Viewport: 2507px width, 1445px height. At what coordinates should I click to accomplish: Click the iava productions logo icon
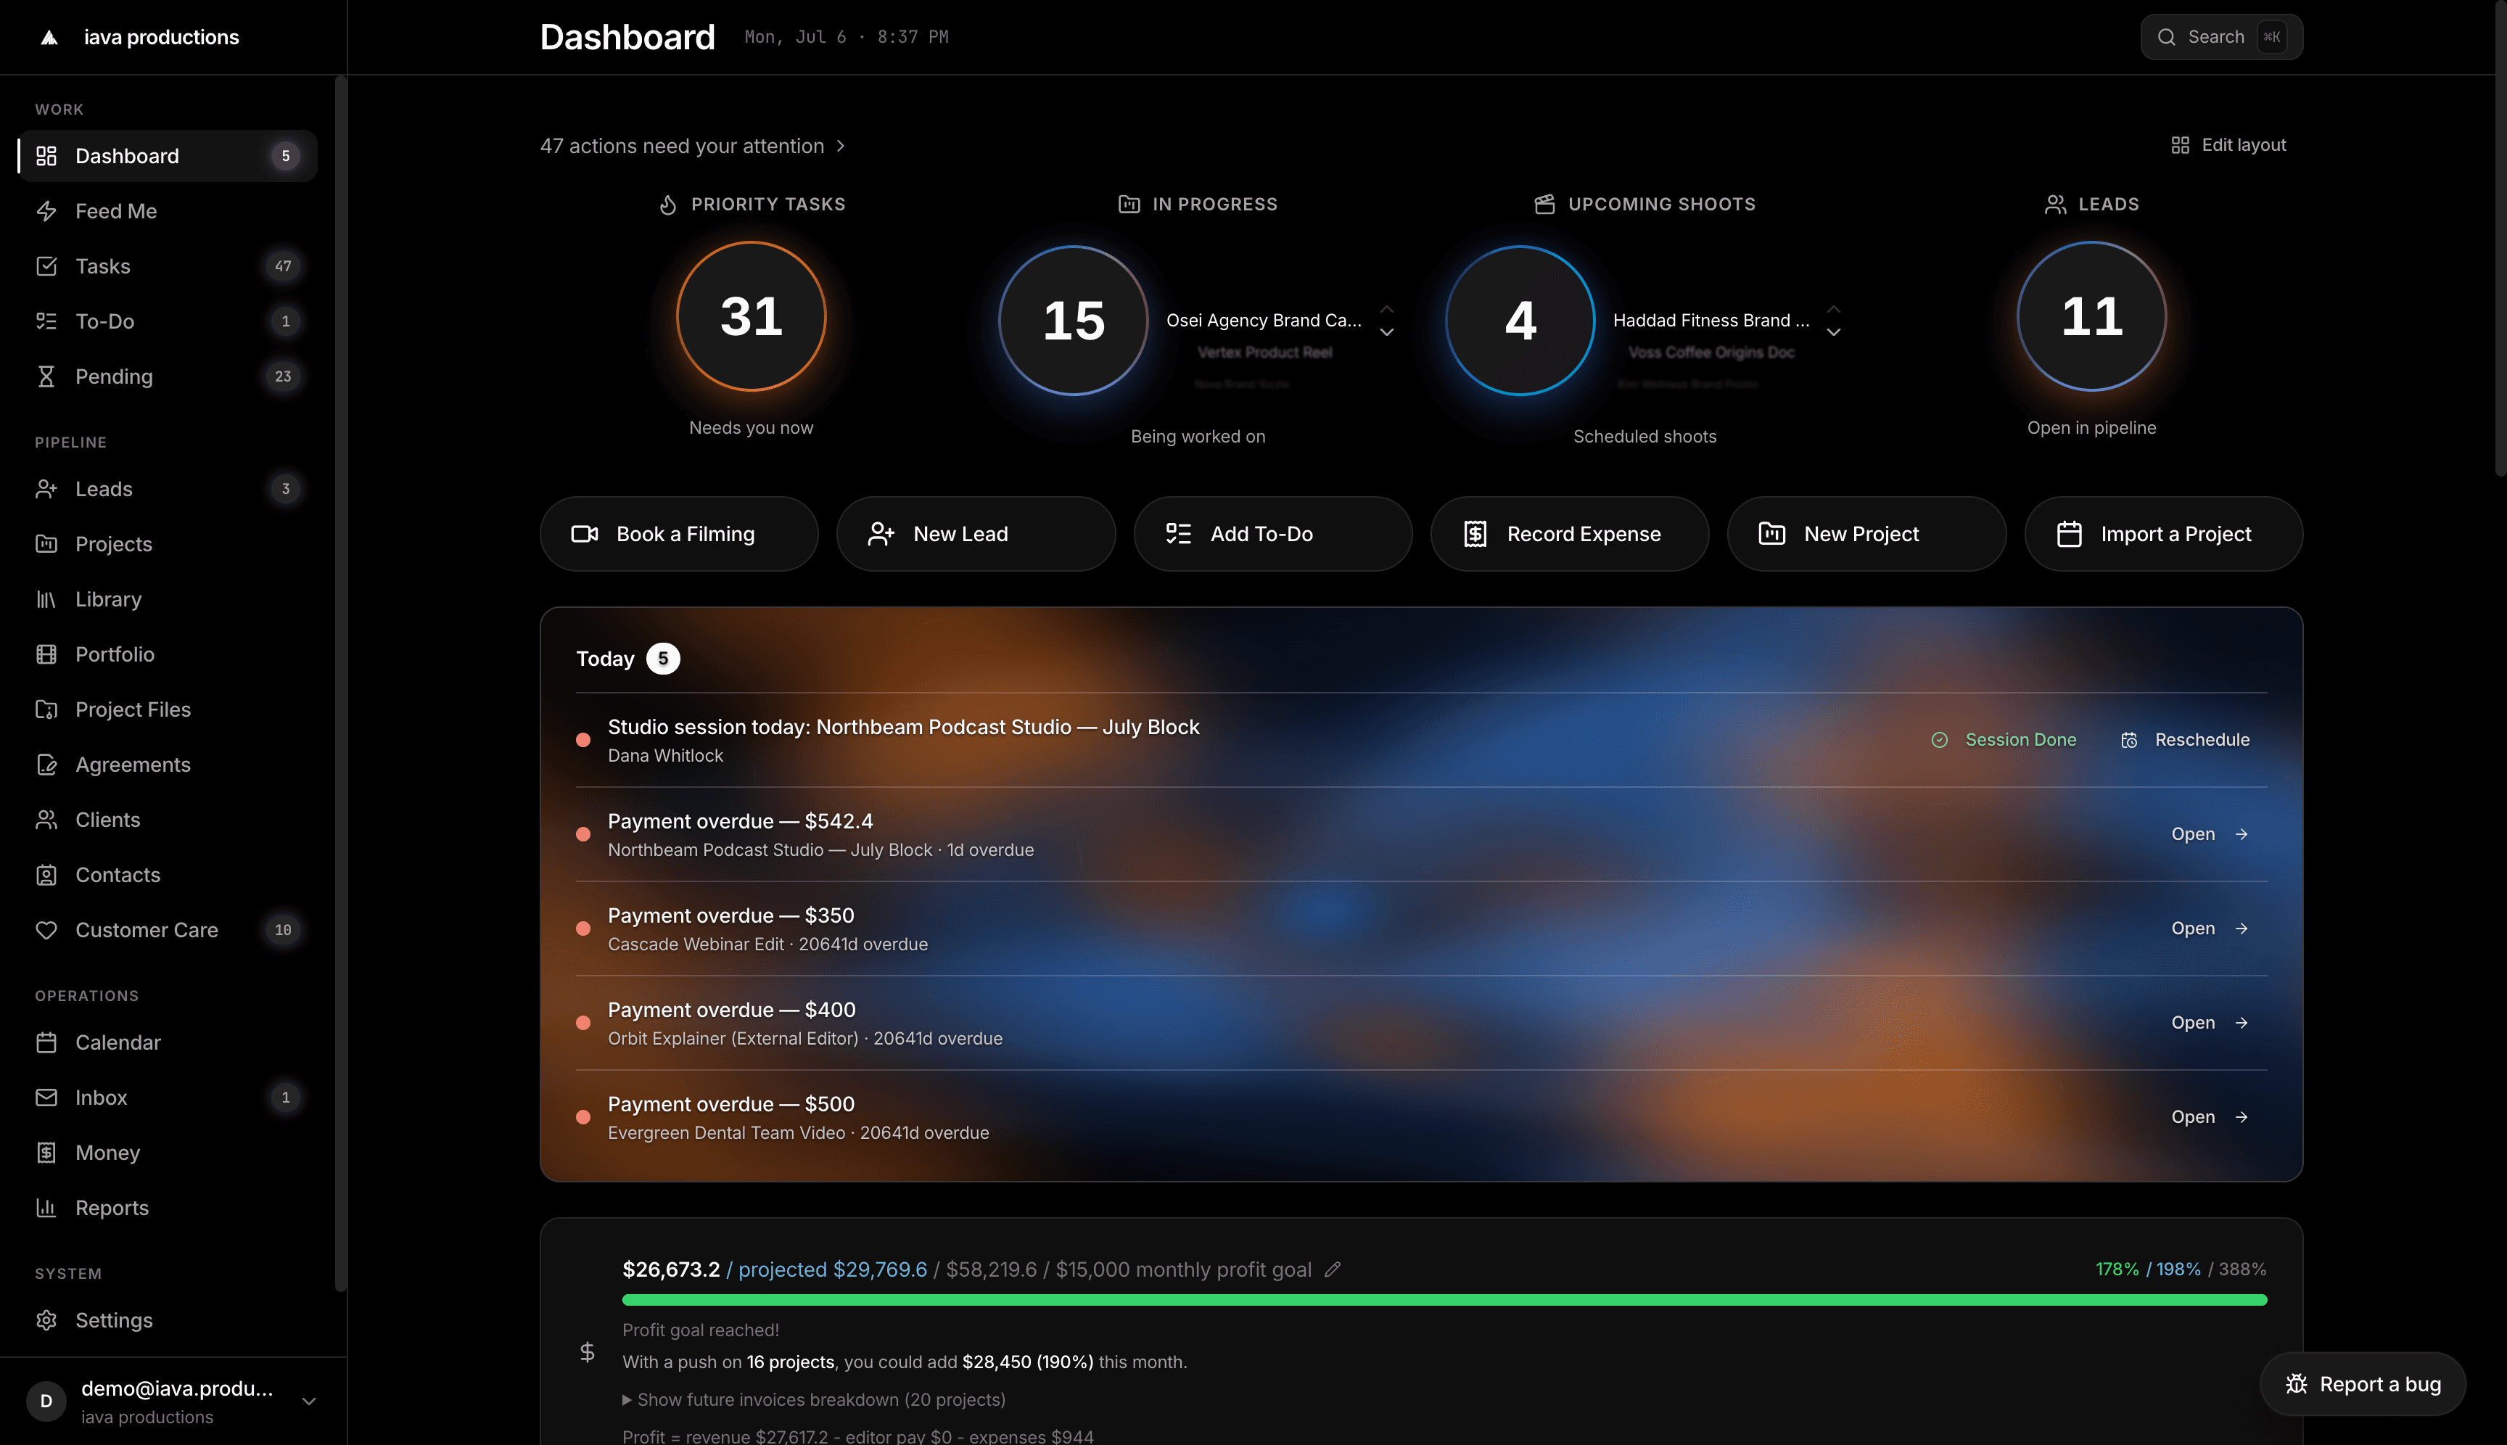point(49,38)
